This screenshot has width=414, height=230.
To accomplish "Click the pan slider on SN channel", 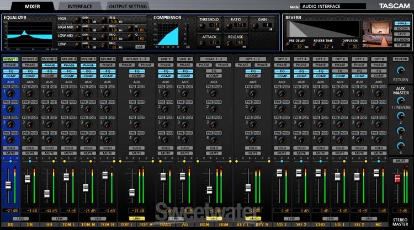I will click(x=30, y=161).
